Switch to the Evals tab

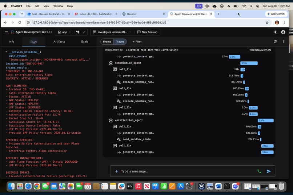click(85, 42)
